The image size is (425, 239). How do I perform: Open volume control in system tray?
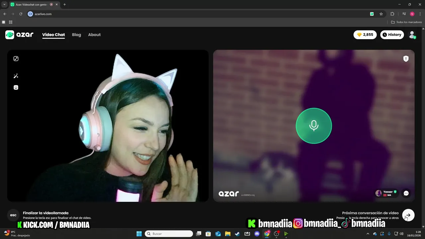[402, 234]
